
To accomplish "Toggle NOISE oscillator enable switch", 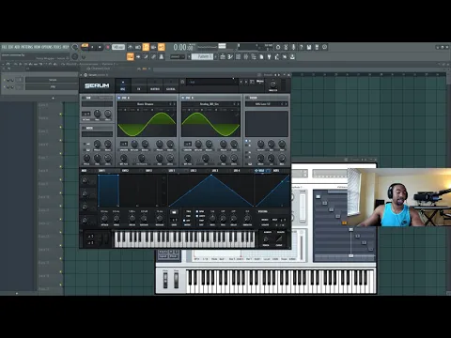I will (x=84, y=128).
